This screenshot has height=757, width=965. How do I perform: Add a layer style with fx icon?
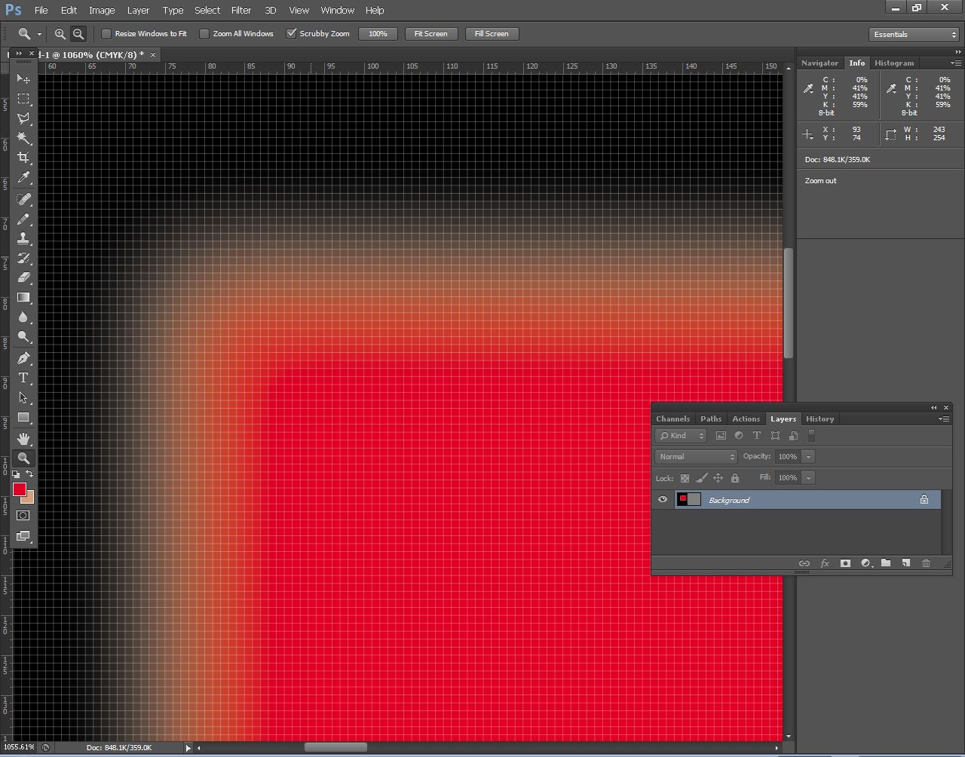point(825,563)
